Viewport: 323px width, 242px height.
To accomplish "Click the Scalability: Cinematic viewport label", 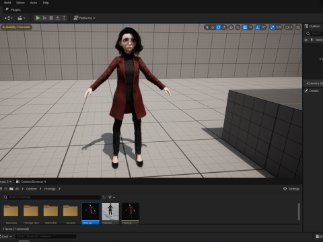I will point(16,27).
